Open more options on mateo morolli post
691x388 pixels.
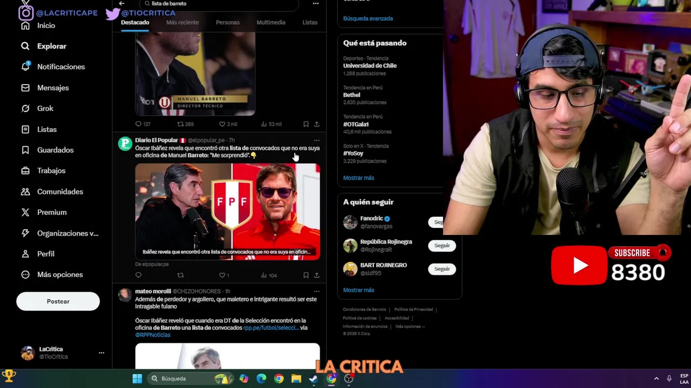point(316,291)
